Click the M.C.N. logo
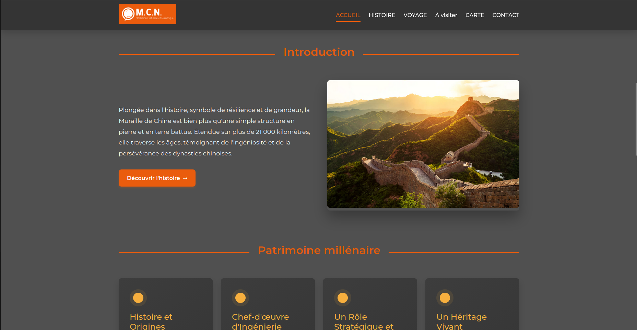The image size is (637, 330). tap(147, 14)
